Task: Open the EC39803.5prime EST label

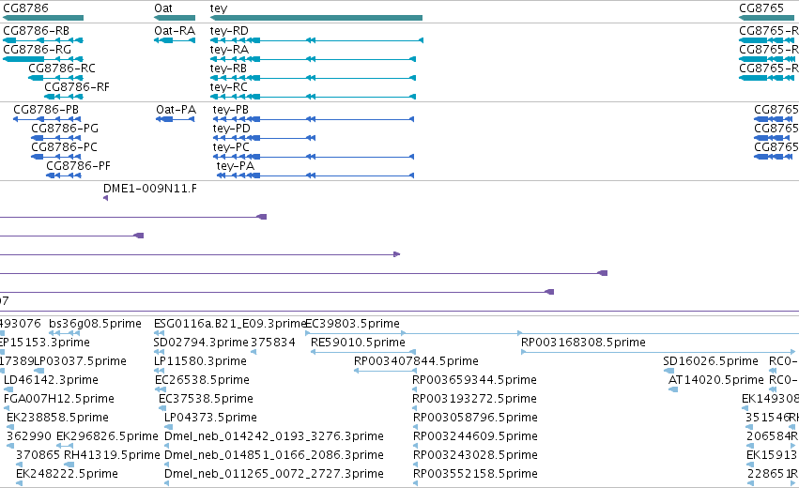Action: pyautogui.click(x=353, y=324)
